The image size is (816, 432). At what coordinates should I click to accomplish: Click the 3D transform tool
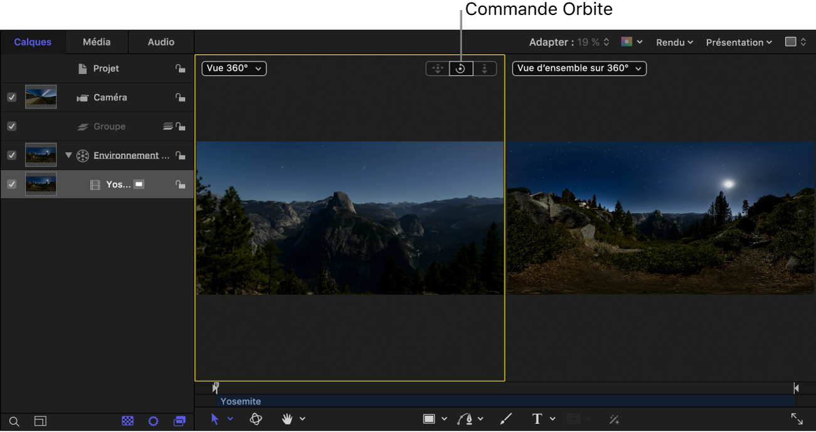coord(256,419)
